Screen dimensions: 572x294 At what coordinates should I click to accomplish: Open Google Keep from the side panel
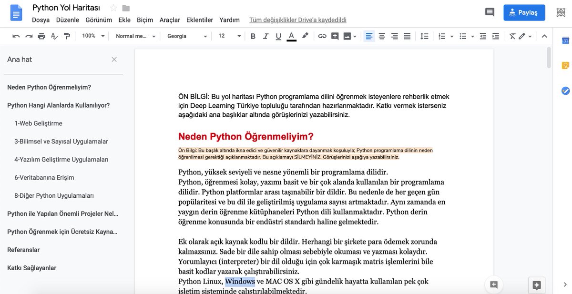(x=565, y=65)
